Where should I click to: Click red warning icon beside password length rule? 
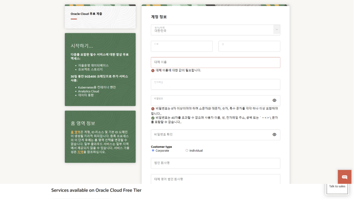pos(153,109)
